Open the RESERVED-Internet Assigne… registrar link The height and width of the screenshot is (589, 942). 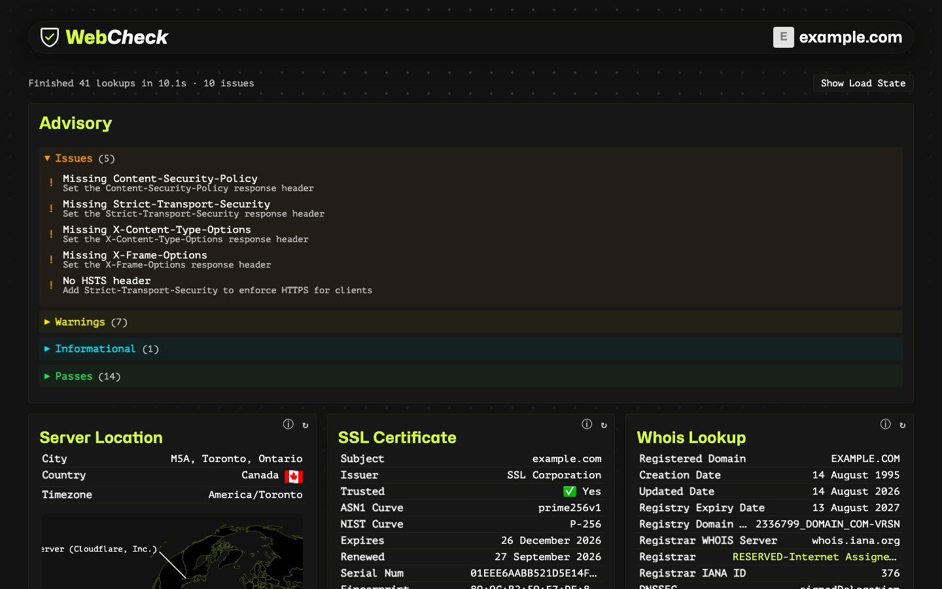tap(814, 557)
